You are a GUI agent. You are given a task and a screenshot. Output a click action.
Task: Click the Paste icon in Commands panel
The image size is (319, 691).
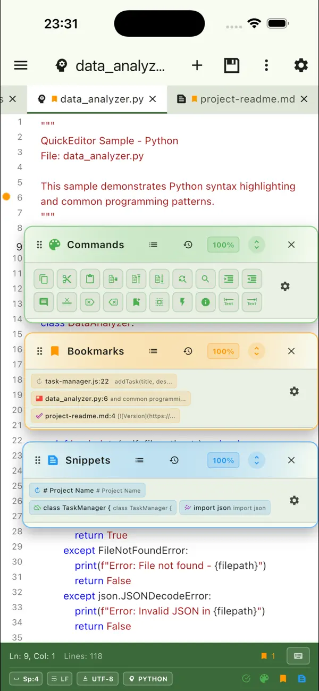[x=89, y=279]
